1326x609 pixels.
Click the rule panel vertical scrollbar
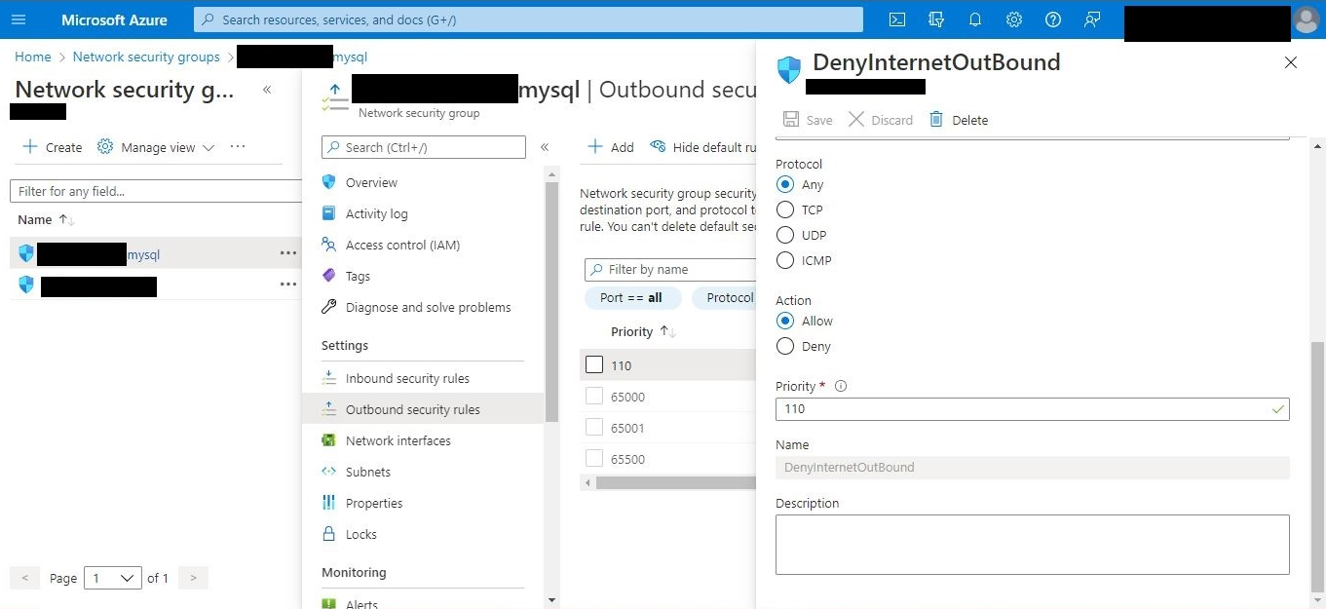coord(1317,466)
